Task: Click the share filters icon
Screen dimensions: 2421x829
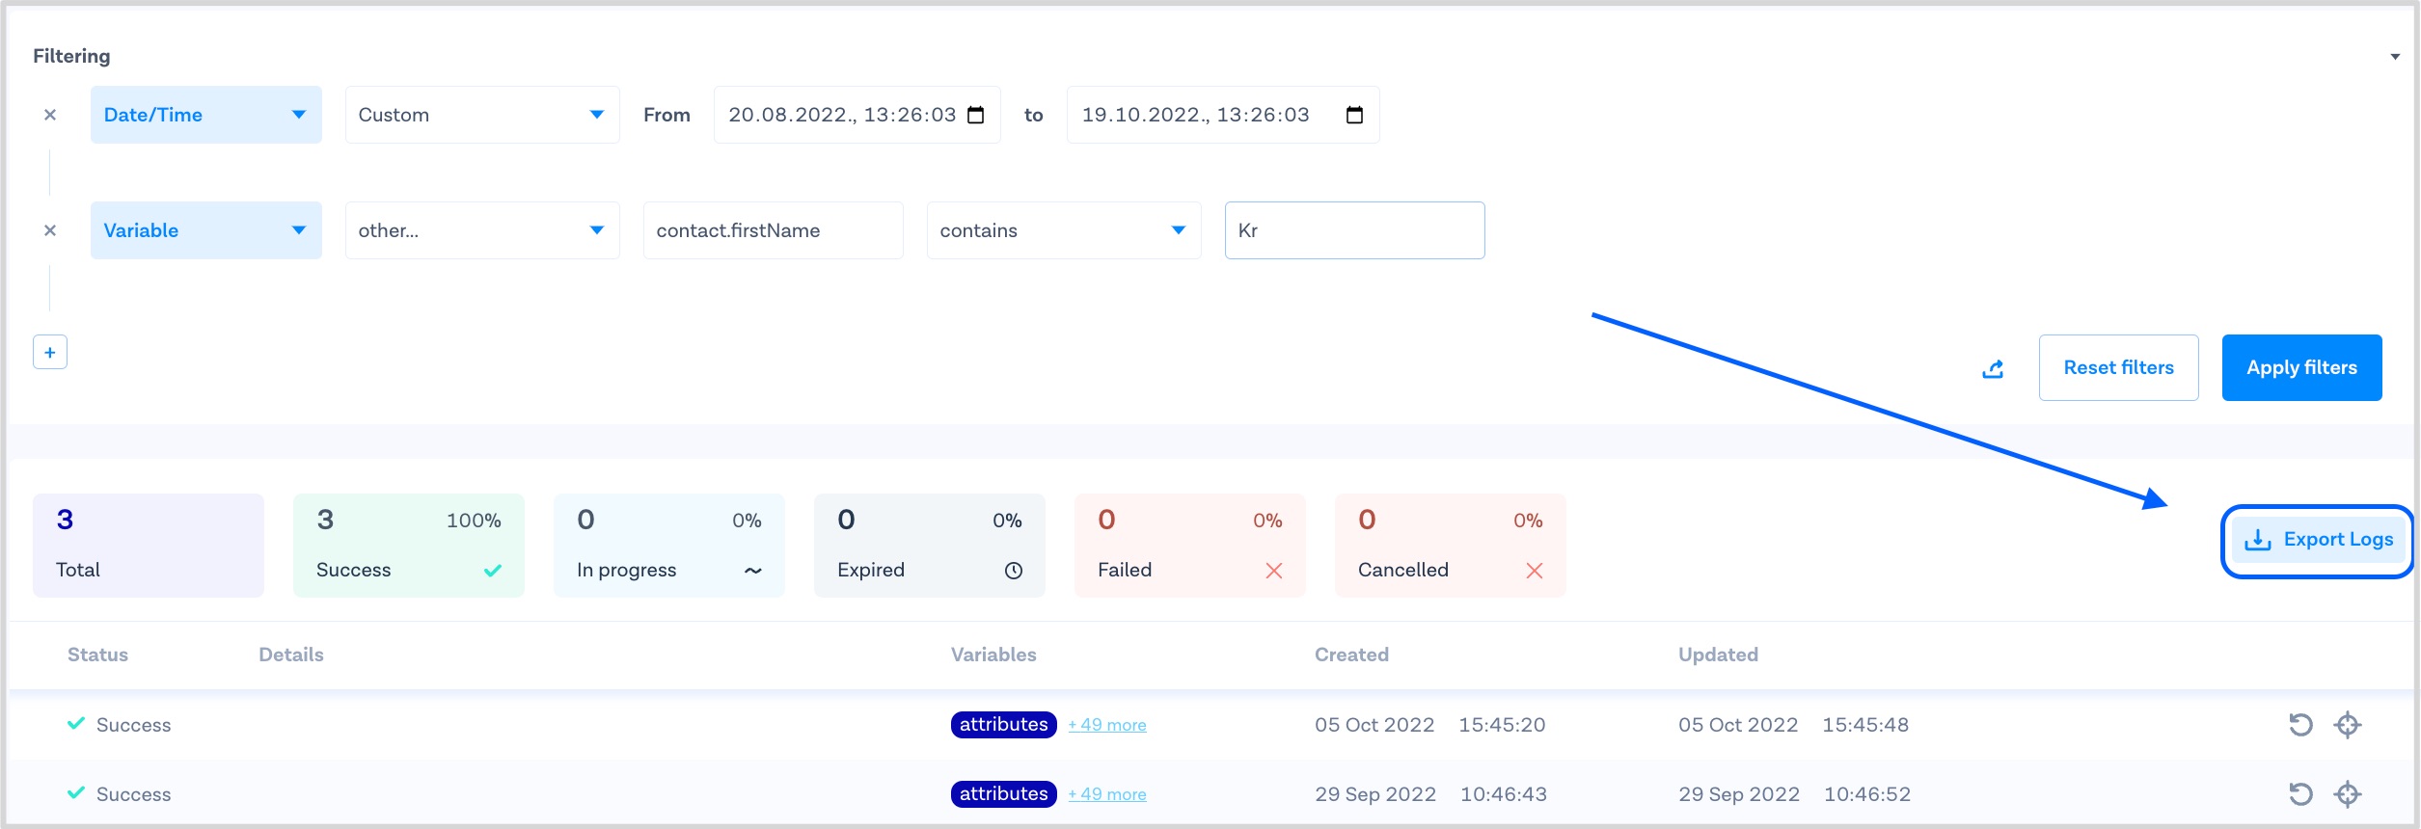Action: [1993, 368]
